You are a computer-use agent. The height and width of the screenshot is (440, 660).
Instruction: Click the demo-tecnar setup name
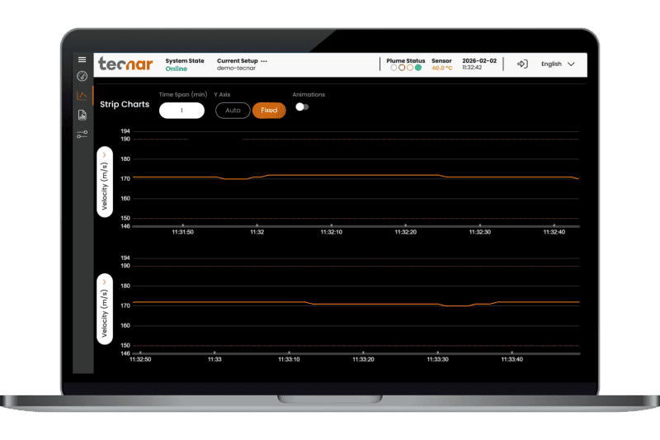pos(236,69)
